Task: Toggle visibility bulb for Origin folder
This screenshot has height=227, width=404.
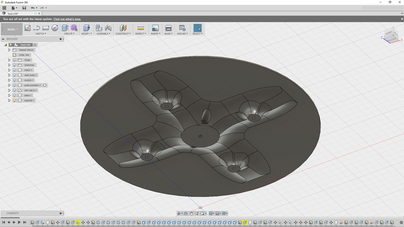Action: click(14, 60)
